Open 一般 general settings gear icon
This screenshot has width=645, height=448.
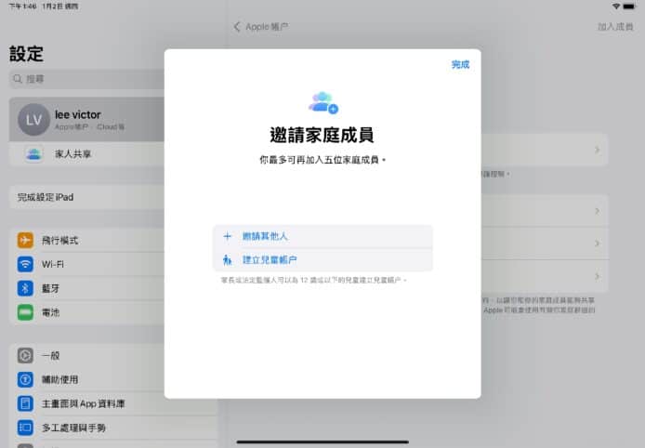pyautogui.click(x=25, y=355)
